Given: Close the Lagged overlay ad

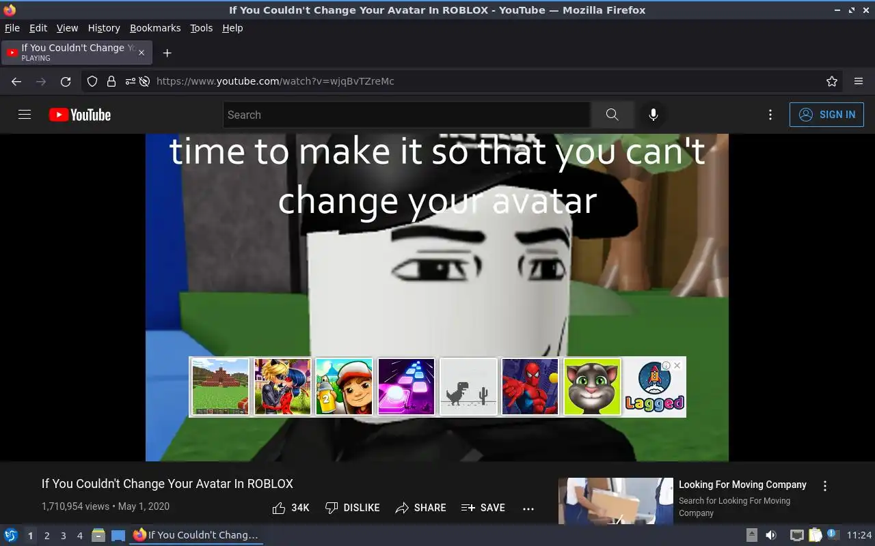Looking at the screenshot, I should click(677, 366).
